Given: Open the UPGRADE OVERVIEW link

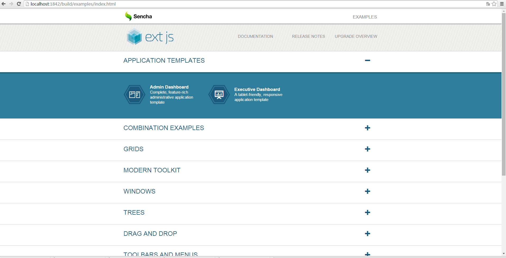Looking at the screenshot, I should (x=356, y=36).
